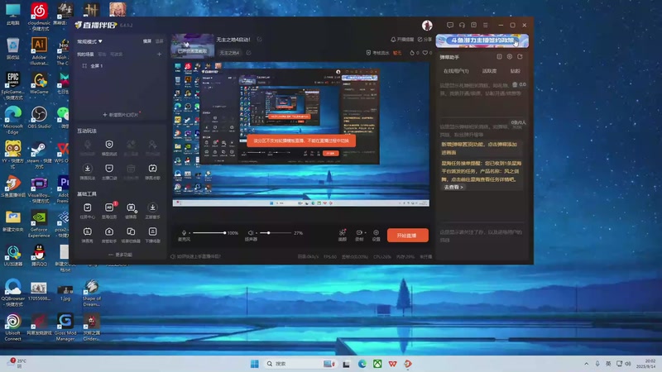Click the user avatar in title bar
This screenshot has height=372, width=662.
427,26
